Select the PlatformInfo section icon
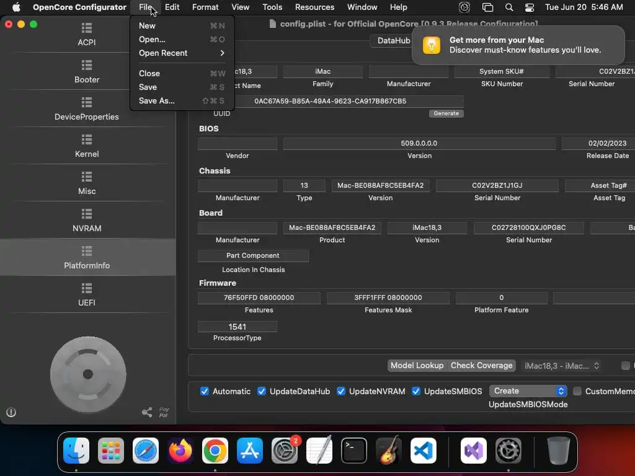Image resolution: width=635 pixels, height=476 pixels. (87, 251)
